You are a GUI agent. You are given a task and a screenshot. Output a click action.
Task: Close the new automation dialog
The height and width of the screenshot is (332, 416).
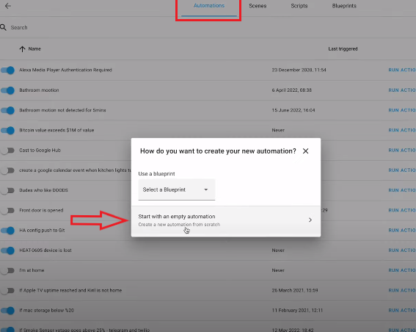click(306, 151)
